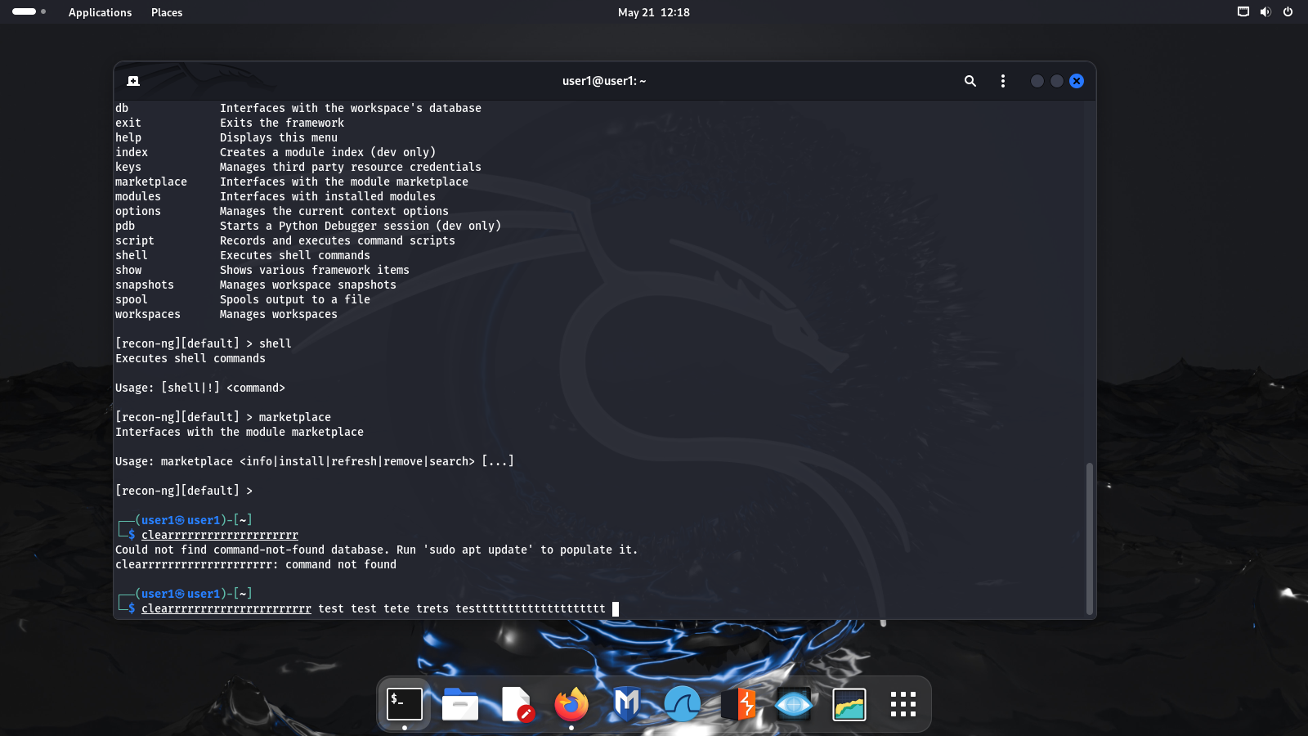The image size is (1308, 736).
Task: Open the system monitor dock icon
Action: pyautogui.click(x=849, y=704)
